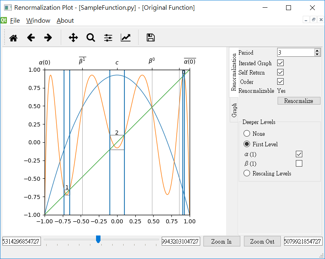Open the Window menu
The image size is (325, 259).
(38, 21)
